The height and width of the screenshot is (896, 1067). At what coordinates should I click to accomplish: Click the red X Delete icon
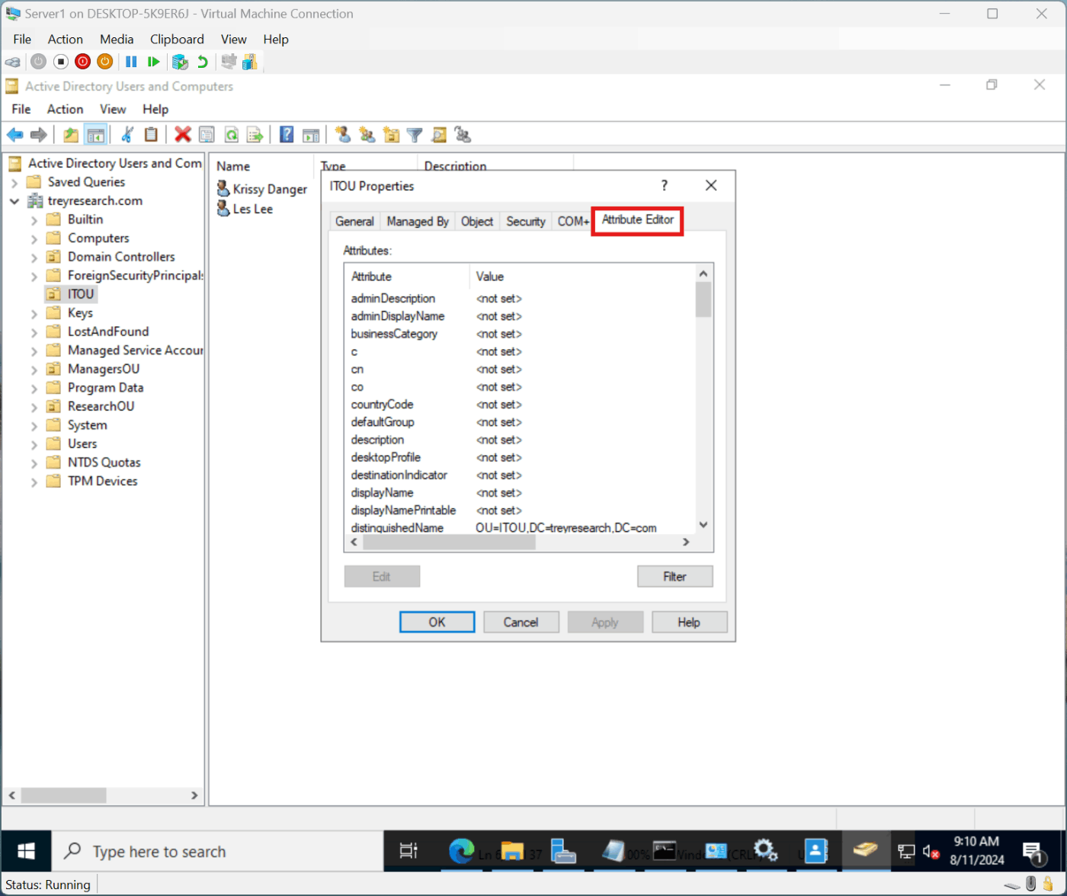click(182, 135)
